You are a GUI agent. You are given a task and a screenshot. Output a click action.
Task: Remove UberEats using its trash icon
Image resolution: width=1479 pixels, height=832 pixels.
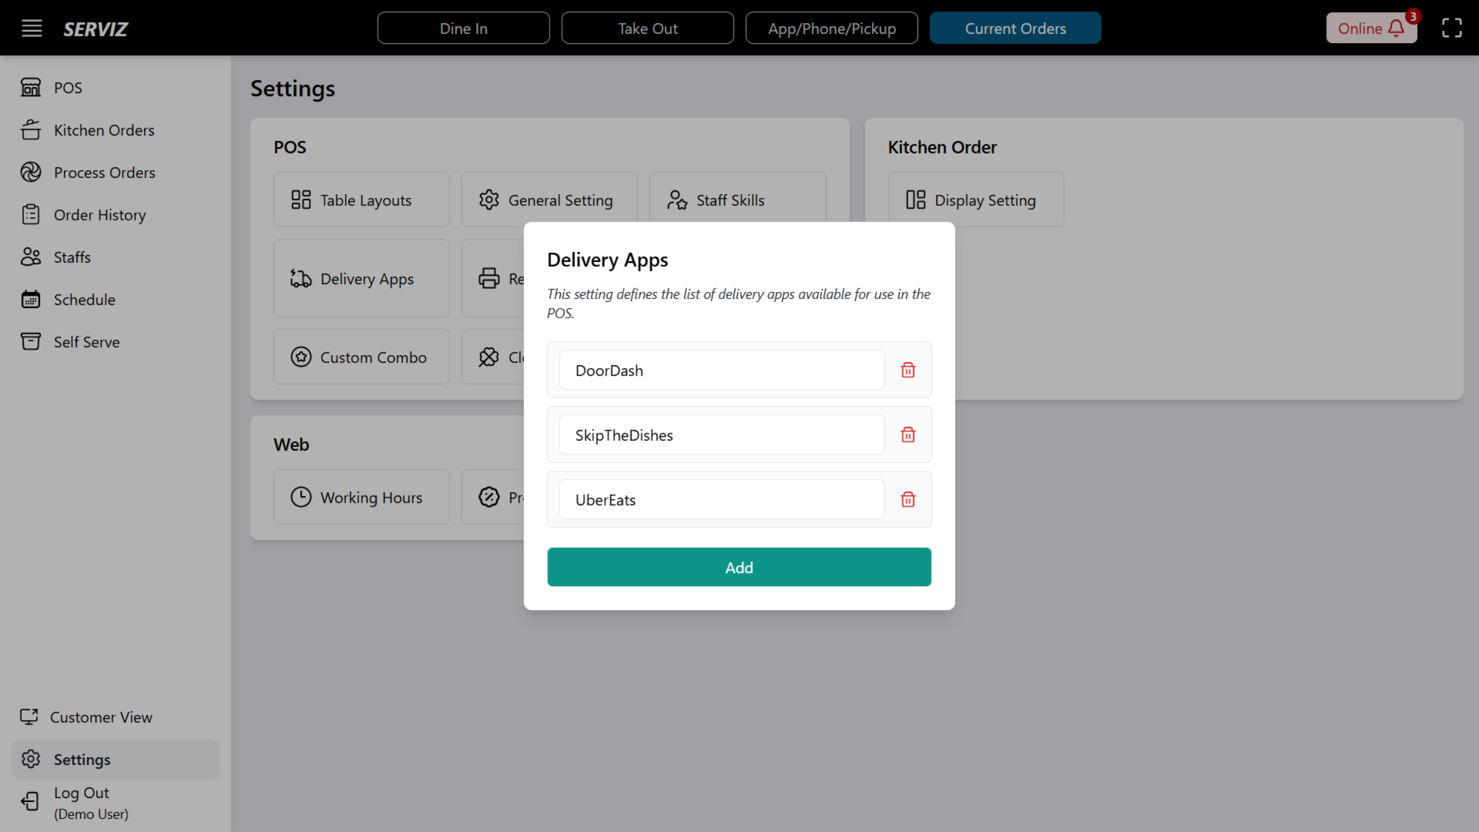(x=908, y=499)
